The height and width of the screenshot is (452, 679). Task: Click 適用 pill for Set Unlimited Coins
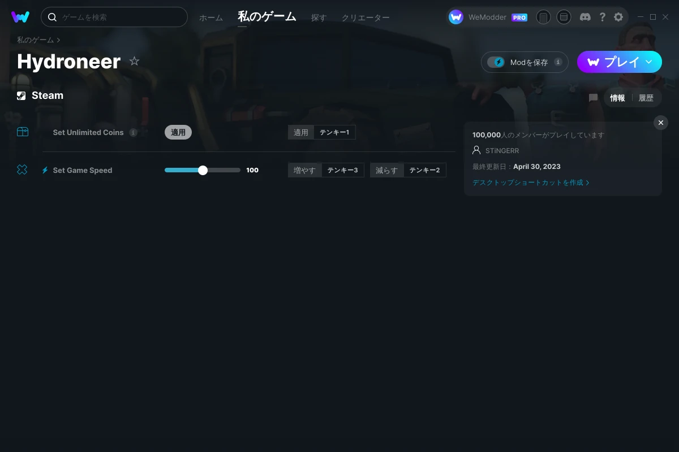[x=178, y=132]
